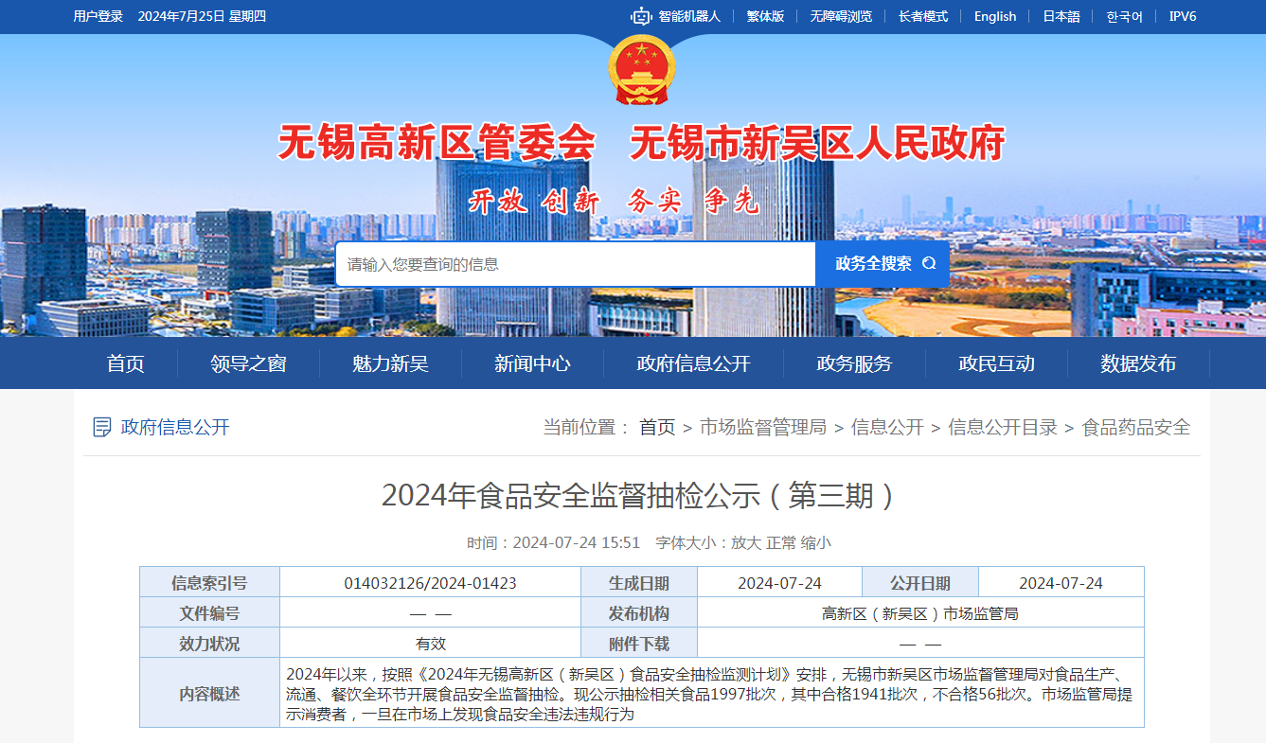
Task: Click the 附件下载 label cell
Action: pos(639,644)
